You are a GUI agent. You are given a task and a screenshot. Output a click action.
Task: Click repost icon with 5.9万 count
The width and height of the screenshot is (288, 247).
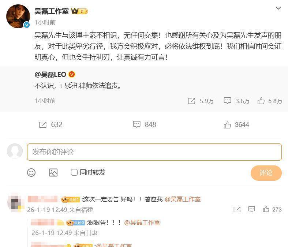pyautogui.click(x=191, y=101)
